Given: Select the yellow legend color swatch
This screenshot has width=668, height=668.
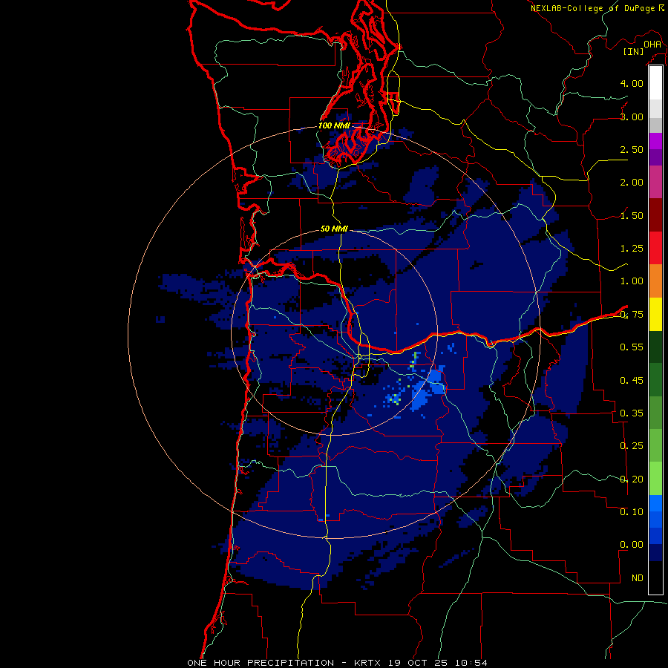Looking at the screenshot, I should coord(655,314).
